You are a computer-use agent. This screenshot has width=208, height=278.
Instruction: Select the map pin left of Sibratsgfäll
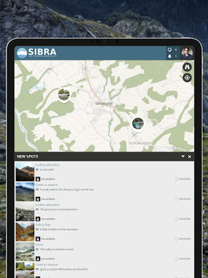pos(64,95)
